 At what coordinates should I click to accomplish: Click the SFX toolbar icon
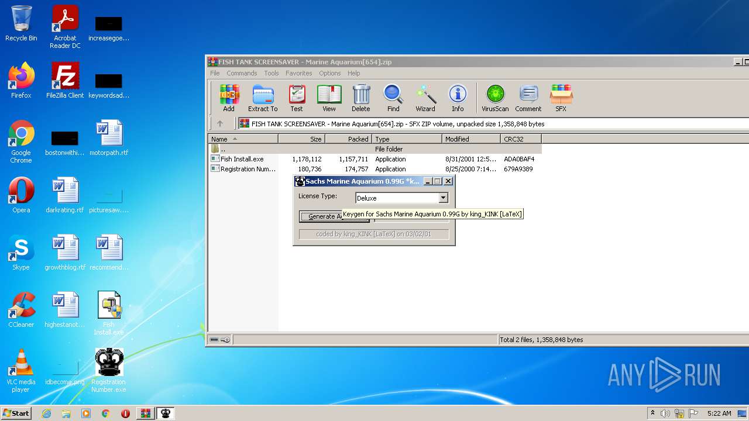(561, 98)
